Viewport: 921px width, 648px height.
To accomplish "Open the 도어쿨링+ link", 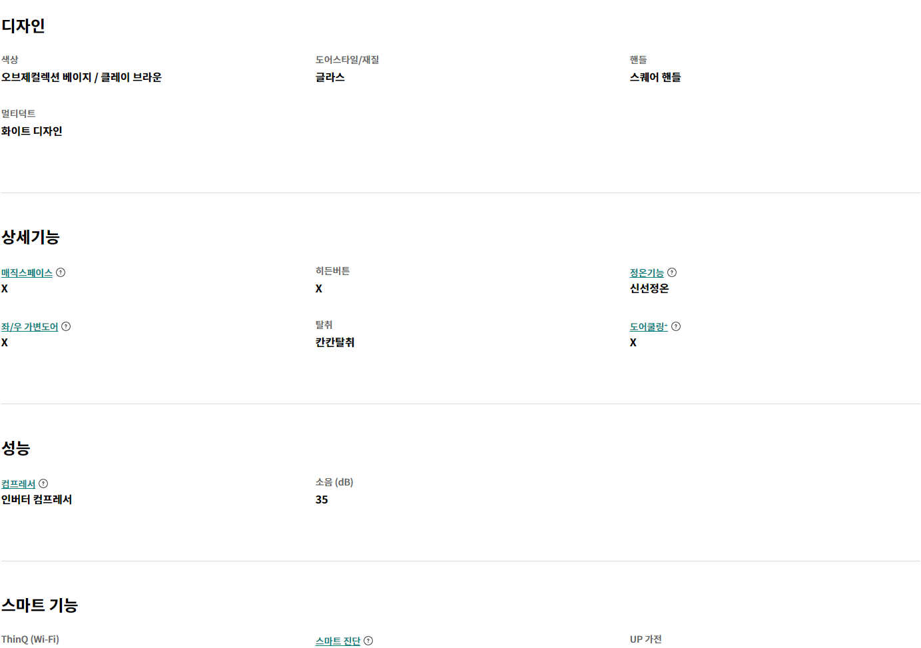I will coord(648,327).
